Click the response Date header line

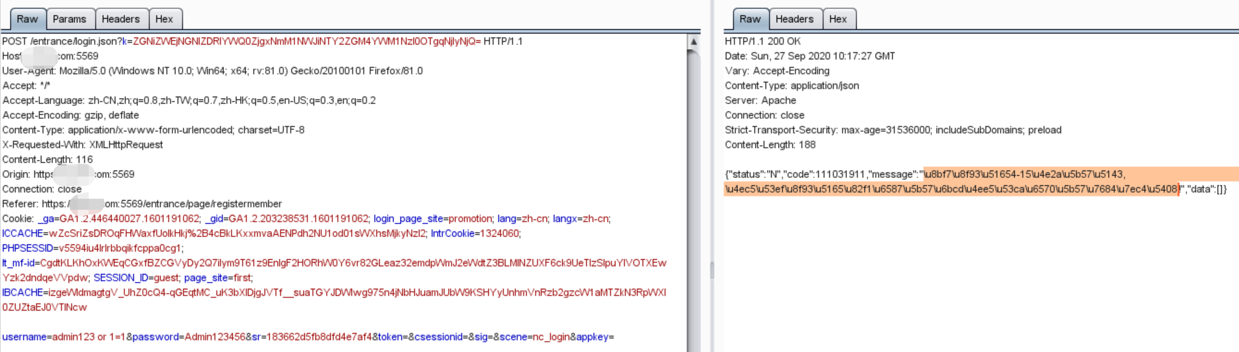click(810, 56)
